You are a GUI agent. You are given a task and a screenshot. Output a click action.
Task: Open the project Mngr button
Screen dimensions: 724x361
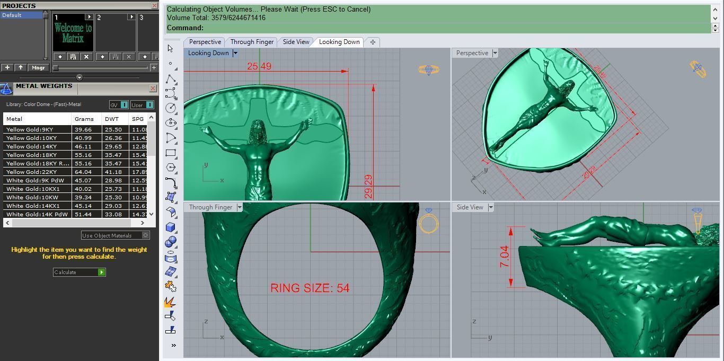tap(38, 67)
